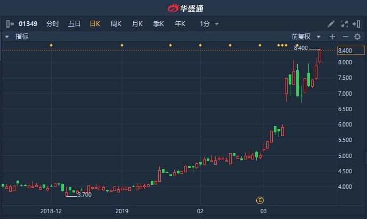Click the fullscreen expand icon
This screenshot has height=219, width=367.
click(x=344, y=24)
